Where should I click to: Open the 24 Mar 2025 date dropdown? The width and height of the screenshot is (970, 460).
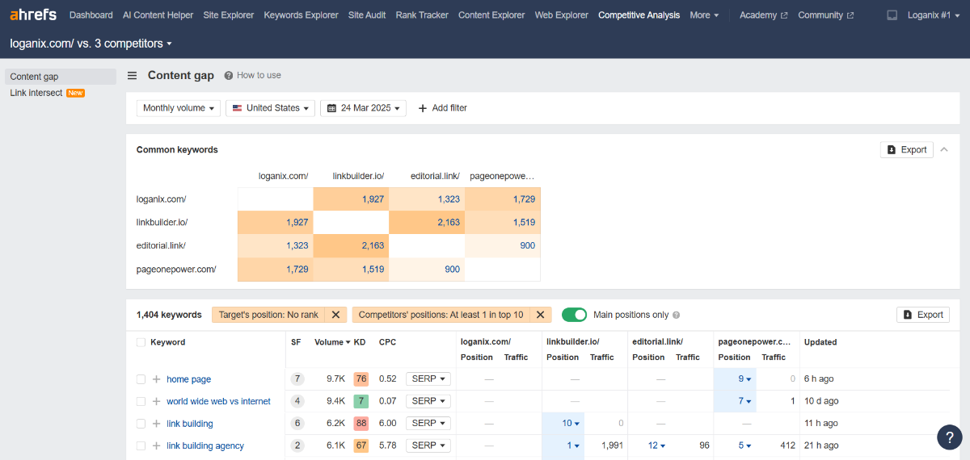(363, 108)
